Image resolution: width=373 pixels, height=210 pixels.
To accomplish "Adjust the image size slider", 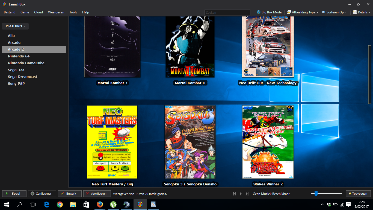I will pos(316,194).
